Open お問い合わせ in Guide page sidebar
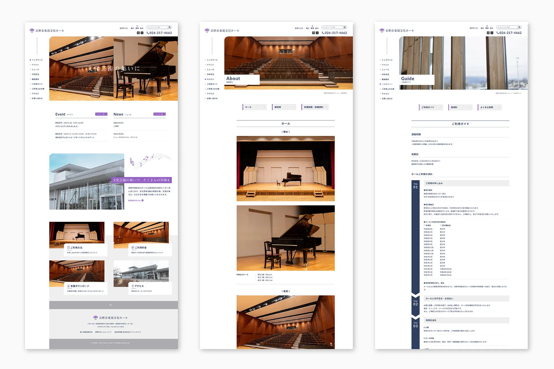 coord(387,99)
